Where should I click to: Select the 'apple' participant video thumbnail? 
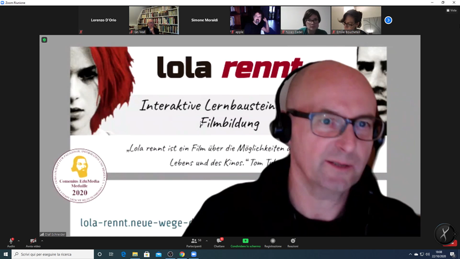tap(255, 20)
